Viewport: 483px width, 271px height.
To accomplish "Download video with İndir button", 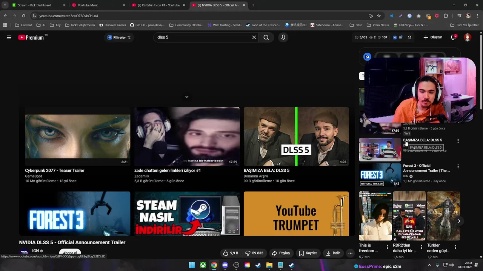I will 333,253.
